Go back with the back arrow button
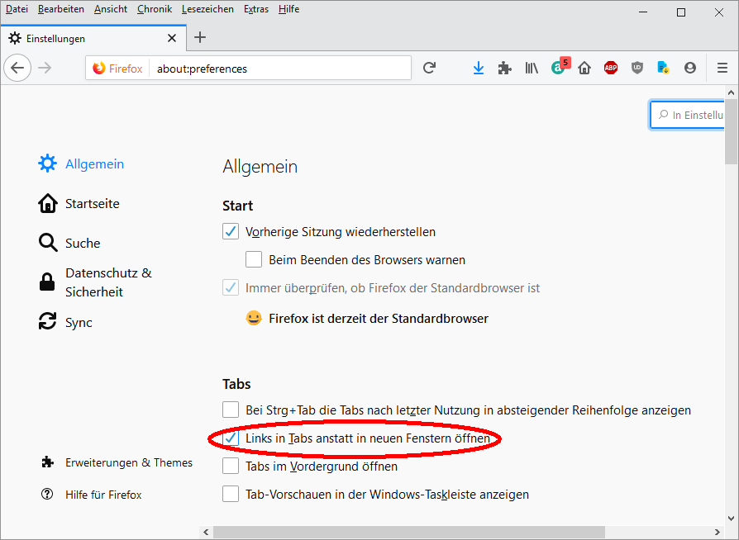This screenshot has height=540, width=739. (17, 69)
